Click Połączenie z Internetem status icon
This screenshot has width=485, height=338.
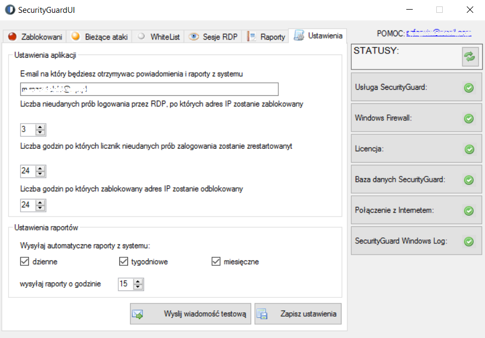click(469, 211)
